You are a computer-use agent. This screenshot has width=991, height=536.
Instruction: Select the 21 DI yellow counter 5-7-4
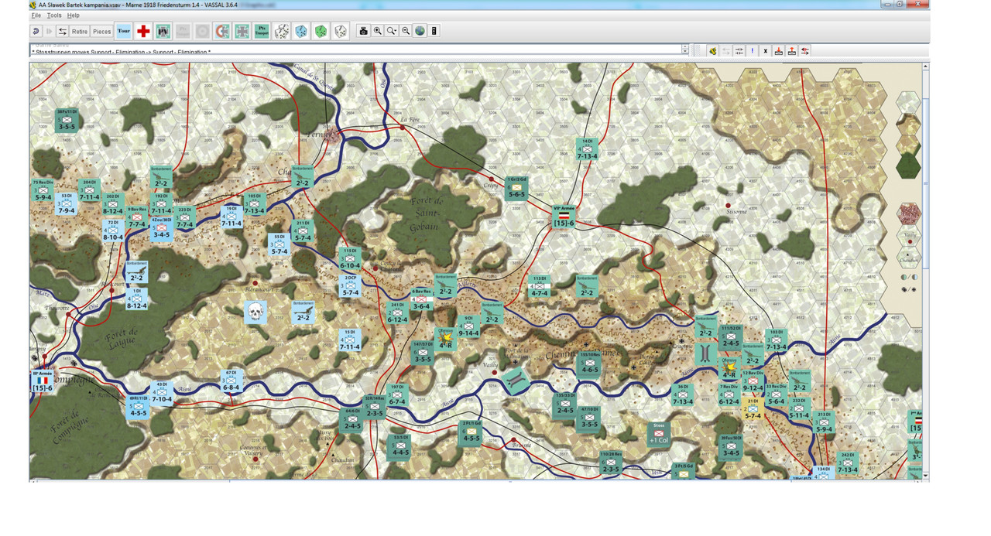pyautogui.click(x=753, y=410)
